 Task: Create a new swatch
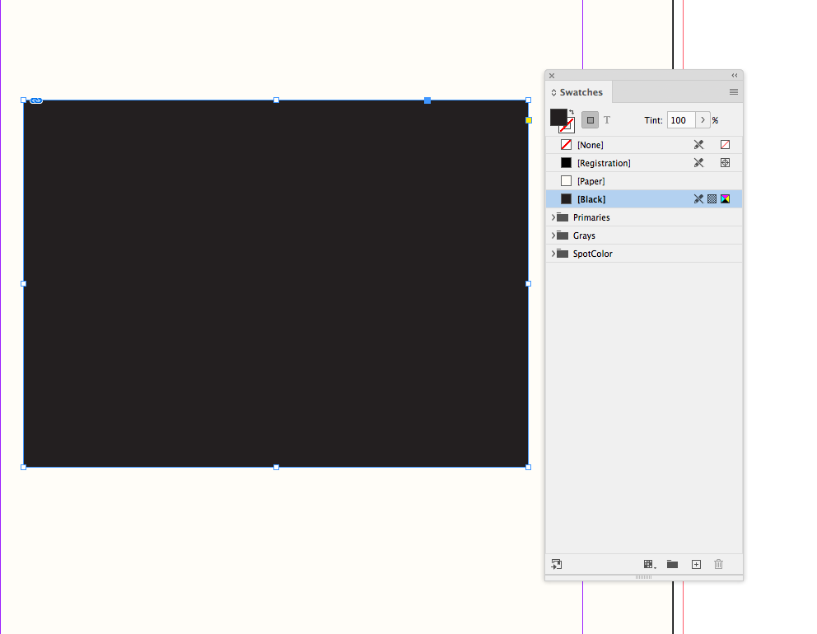[696, 564]
